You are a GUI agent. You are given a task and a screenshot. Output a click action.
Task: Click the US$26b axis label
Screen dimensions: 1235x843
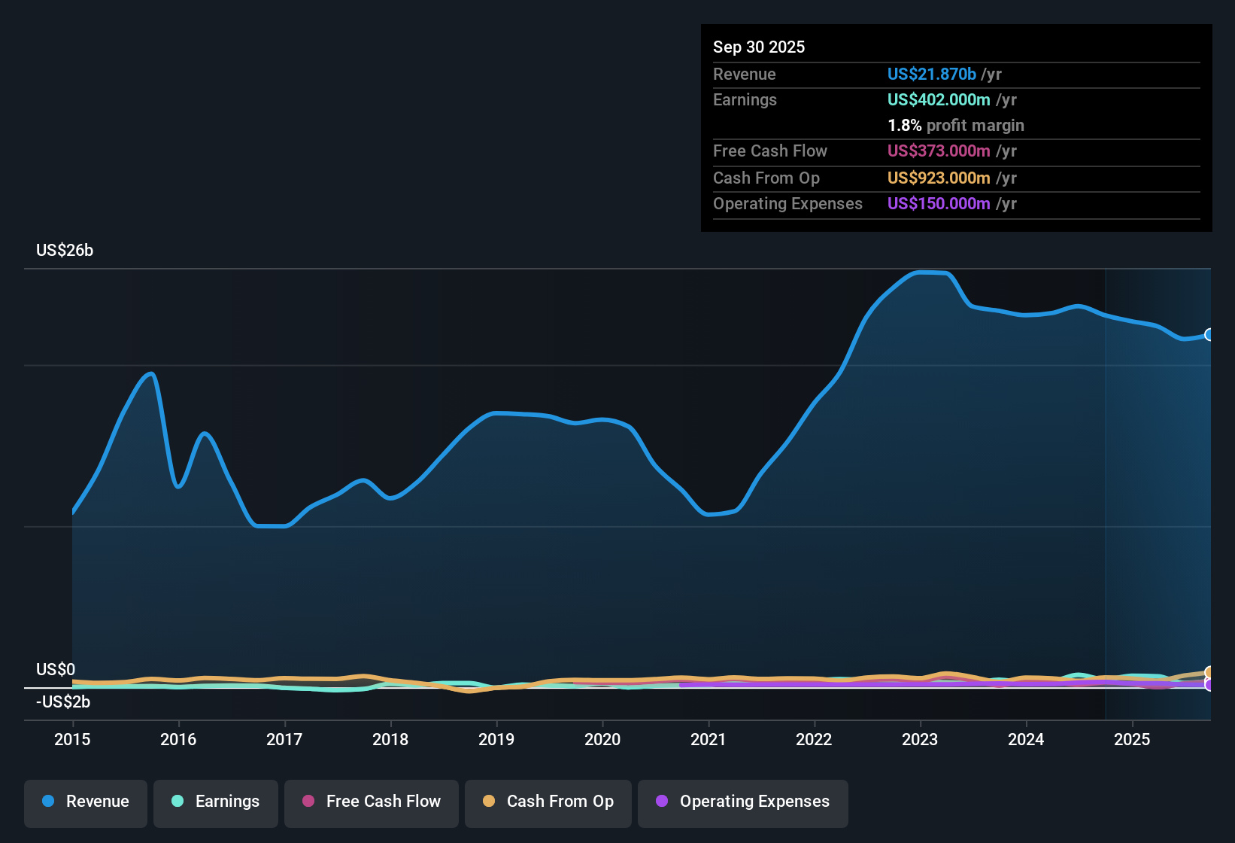[x=65, y=251]
